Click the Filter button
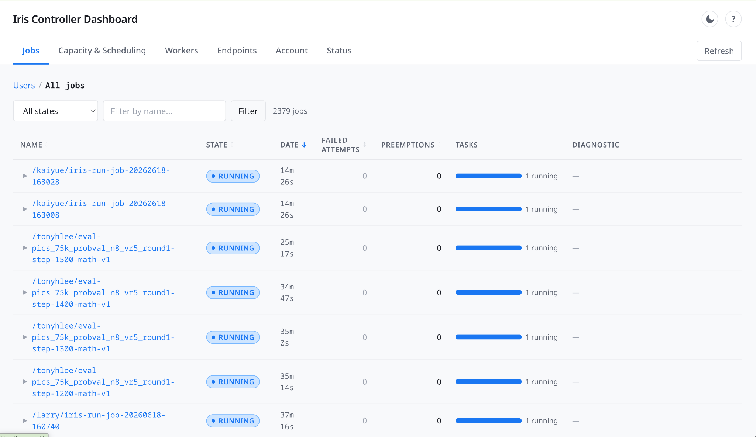Screen dimensions: 756x437 pos(248,111)
